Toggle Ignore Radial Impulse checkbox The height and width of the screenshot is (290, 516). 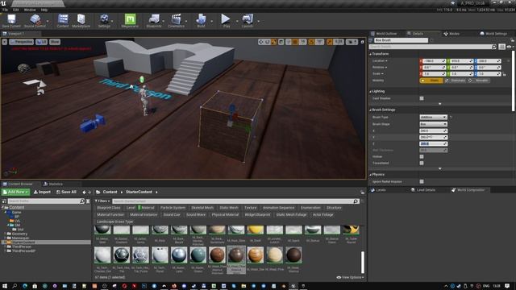[x=422, y=181]
